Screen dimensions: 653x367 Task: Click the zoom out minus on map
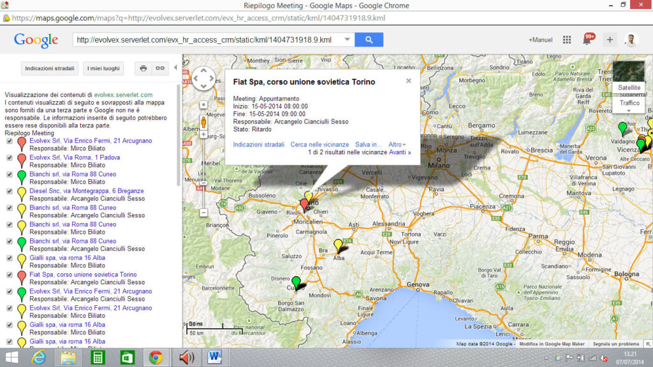click(203, 213)
